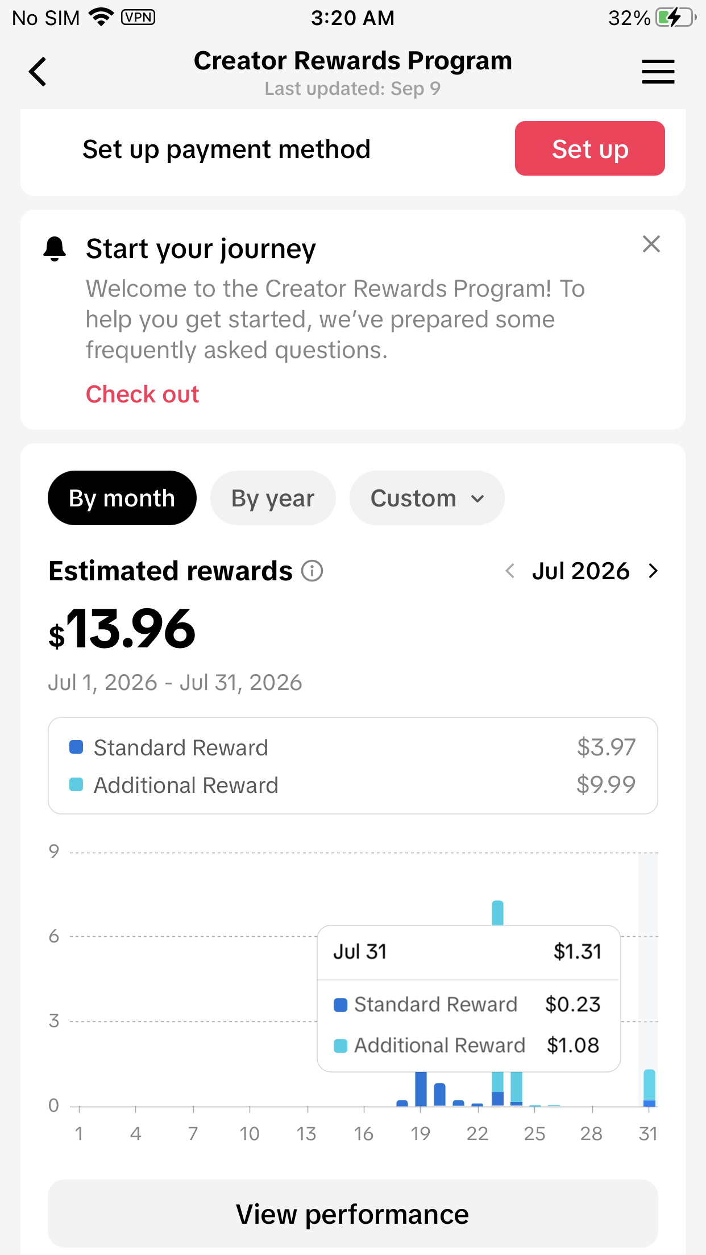
Task: Select the By month tab
Action: tap(122, 498)
